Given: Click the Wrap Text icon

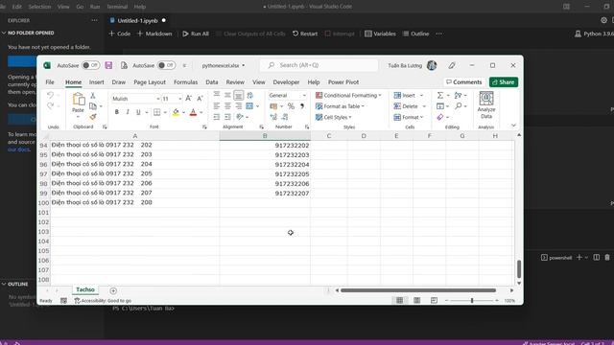Looking at the screenshot, I should click(249, 95).
